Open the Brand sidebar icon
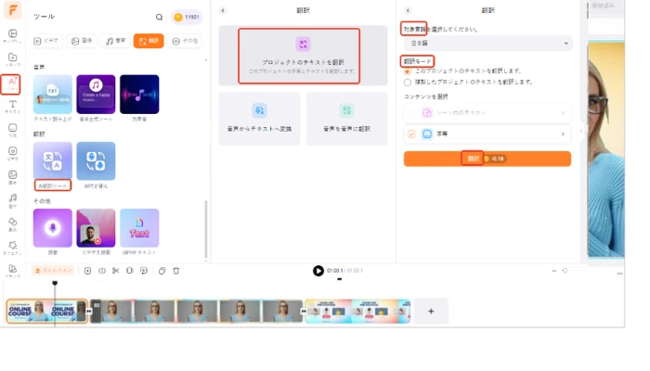This screenshot has height=371, width=650. (x=12, y=271)
